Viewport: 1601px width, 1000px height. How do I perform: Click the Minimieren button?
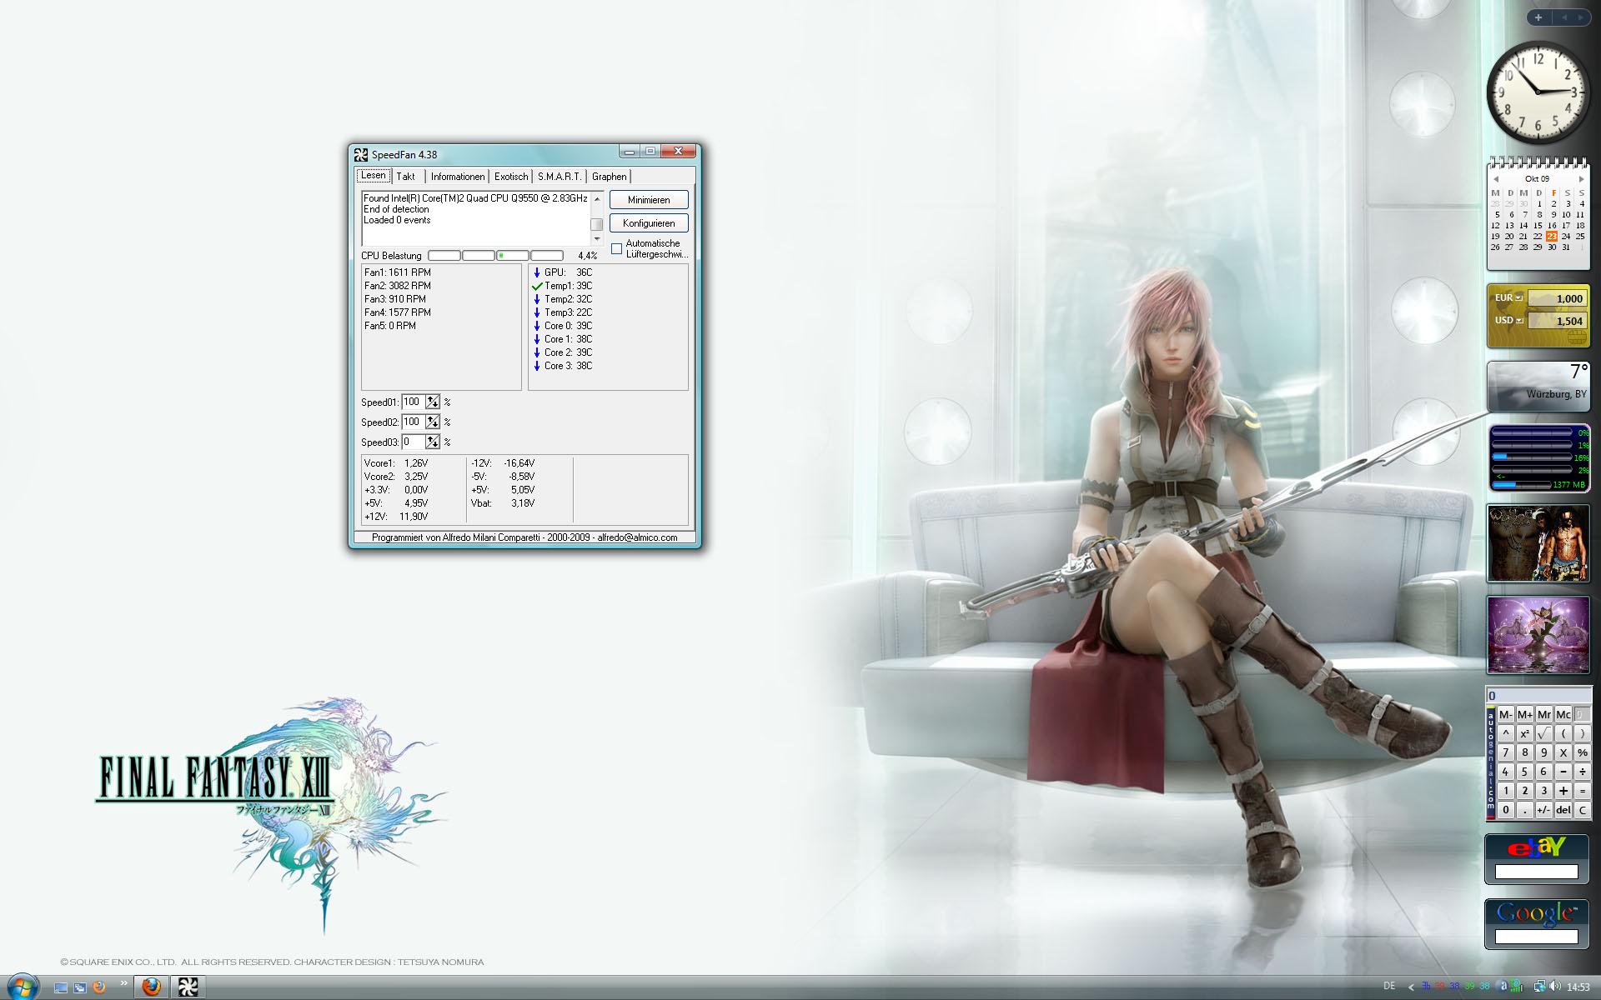[649, 200]
